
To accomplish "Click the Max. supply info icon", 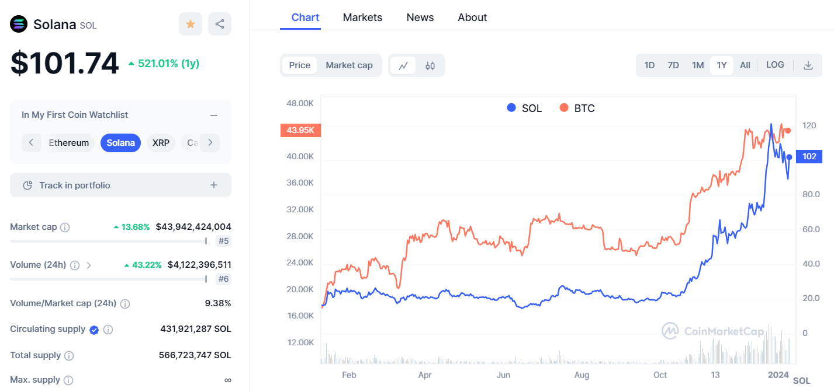I will coord(68,380).
